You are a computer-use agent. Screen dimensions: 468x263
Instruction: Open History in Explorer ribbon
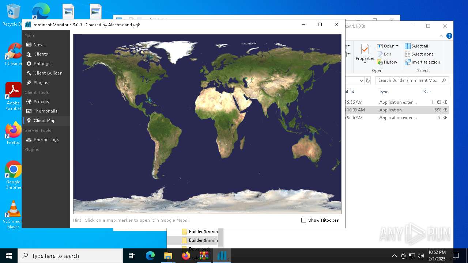387,62
